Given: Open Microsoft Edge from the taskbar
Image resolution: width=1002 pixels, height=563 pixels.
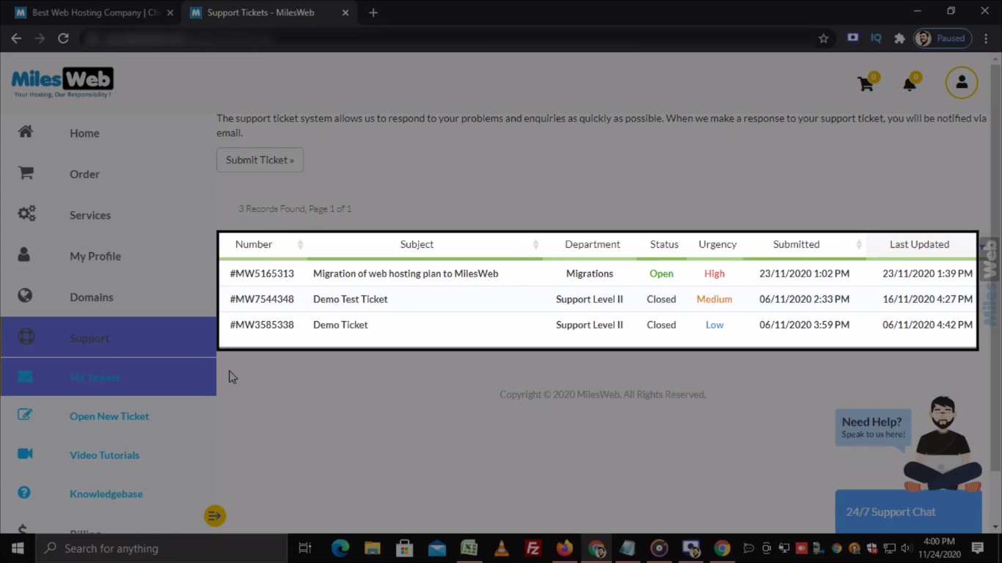Looking at the screenshot, I should [x=340, y=548].
